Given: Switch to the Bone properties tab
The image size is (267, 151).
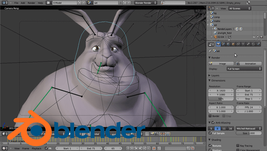Looking at the screenshot, I should coord(248,44).
